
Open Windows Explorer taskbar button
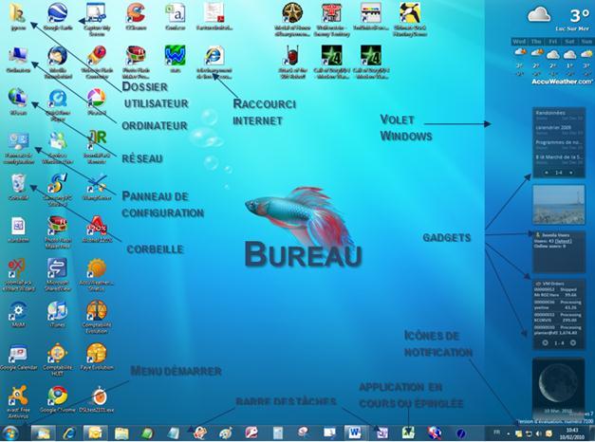121,433
